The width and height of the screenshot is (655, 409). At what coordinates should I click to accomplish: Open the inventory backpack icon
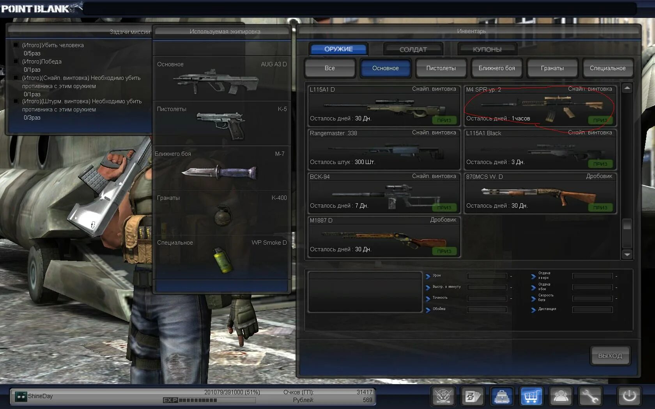(502, 397)
